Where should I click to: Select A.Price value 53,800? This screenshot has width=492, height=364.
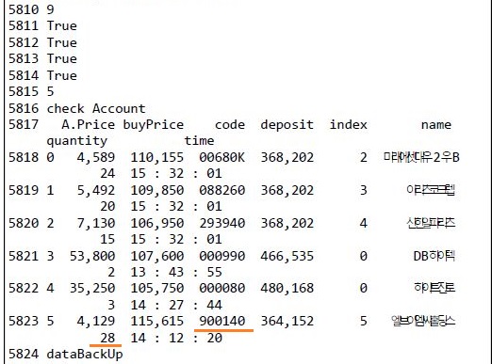(92, 256)
